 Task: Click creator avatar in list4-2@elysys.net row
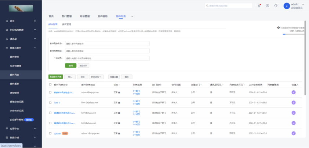pyautogui.click(x=294, y=102)
